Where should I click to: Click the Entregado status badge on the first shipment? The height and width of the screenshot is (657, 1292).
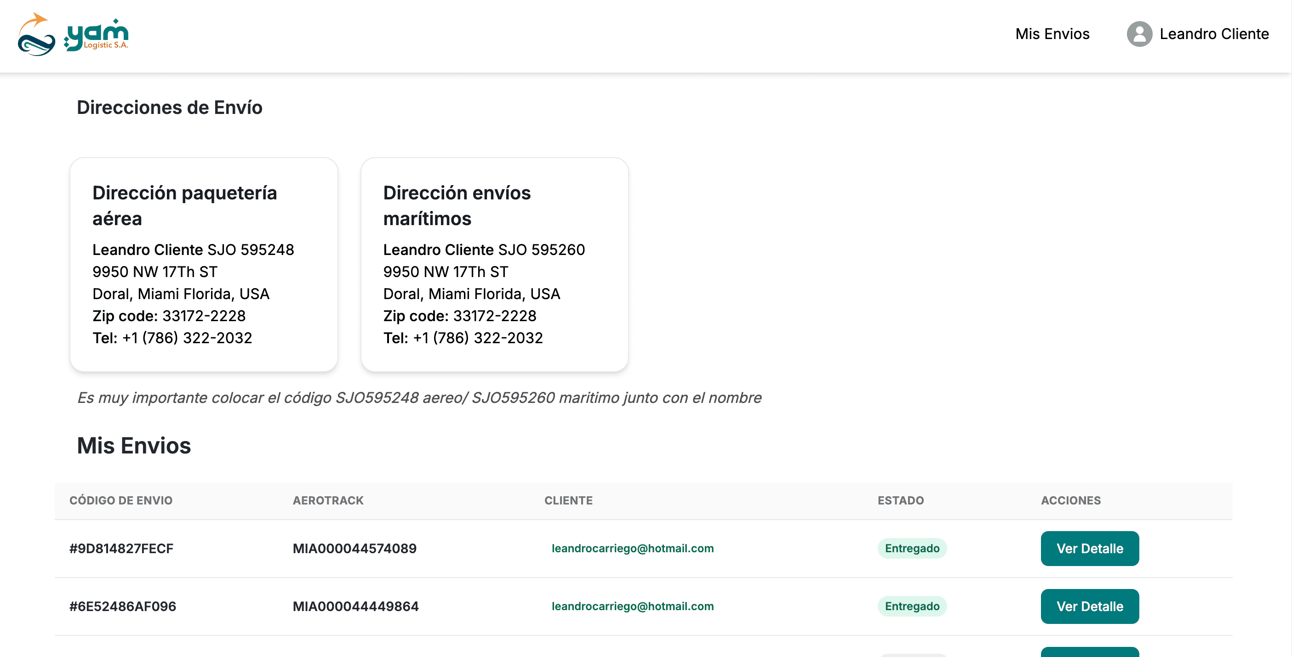[912, 548]
